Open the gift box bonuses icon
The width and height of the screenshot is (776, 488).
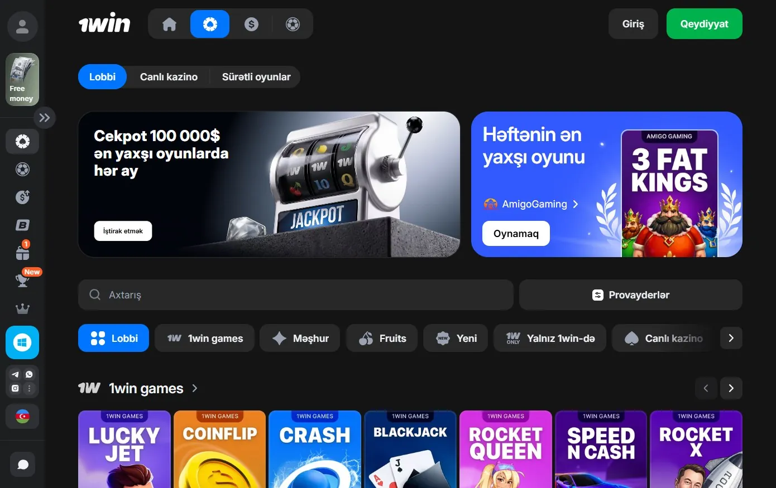22,253
